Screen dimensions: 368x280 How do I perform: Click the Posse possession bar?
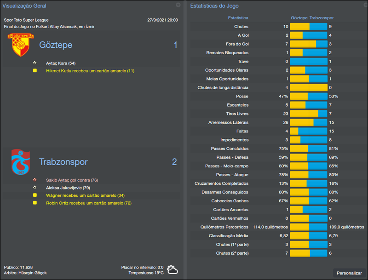[309, 96]
